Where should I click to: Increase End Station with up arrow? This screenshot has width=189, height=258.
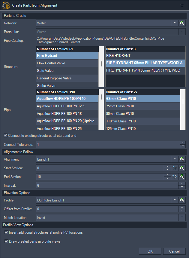167,175
